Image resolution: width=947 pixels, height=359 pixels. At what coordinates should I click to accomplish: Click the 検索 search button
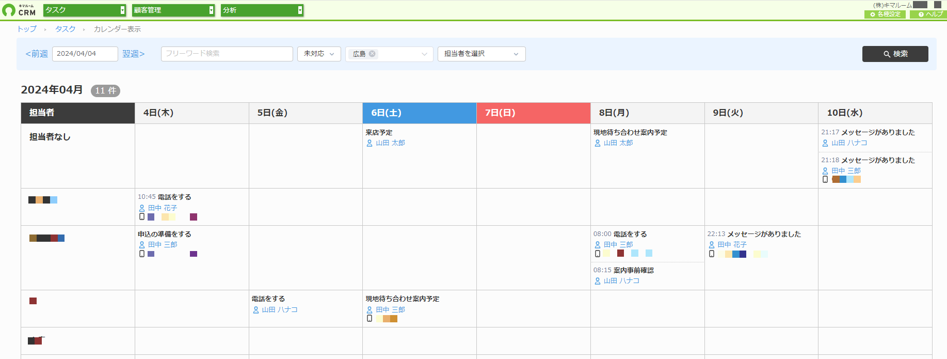(x=895, y=54)
